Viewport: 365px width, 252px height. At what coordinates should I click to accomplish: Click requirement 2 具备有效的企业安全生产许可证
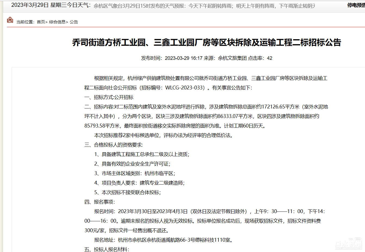pyautogui.click(x=132, y=164)
